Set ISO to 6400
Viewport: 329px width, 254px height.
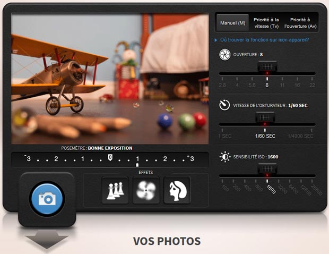(x=293, y=189)
